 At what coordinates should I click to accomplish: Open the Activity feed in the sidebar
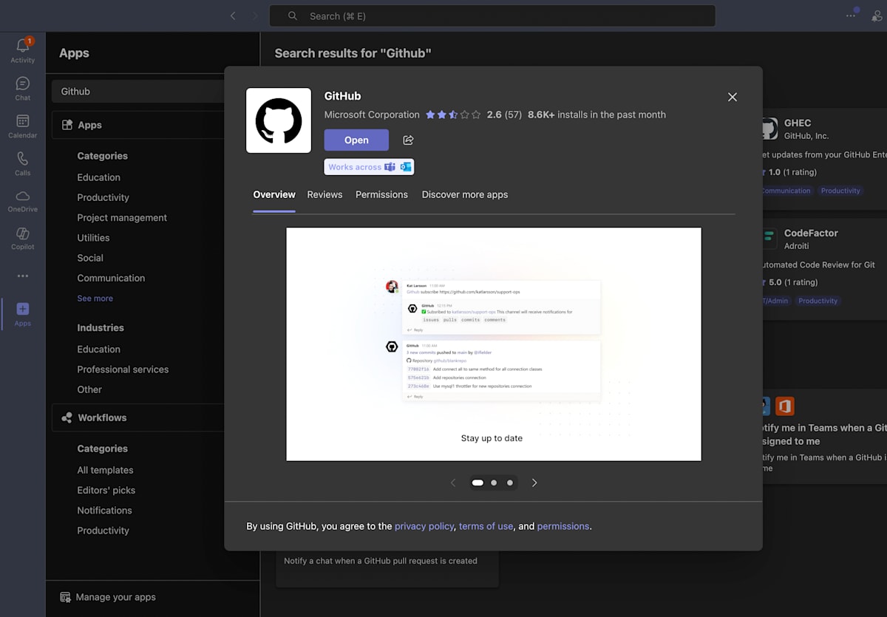[22, 50]
